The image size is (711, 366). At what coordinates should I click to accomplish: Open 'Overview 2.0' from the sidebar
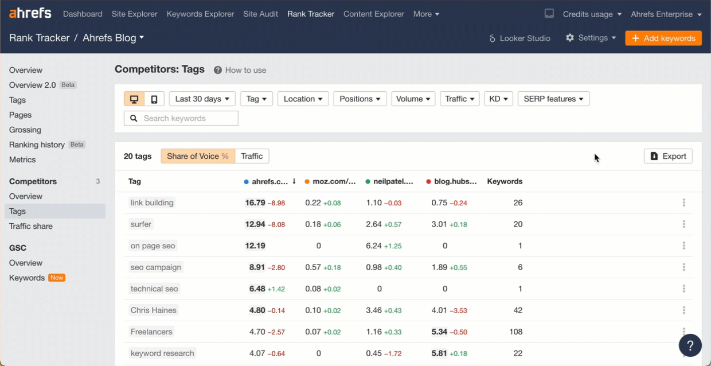pos(32,85)
